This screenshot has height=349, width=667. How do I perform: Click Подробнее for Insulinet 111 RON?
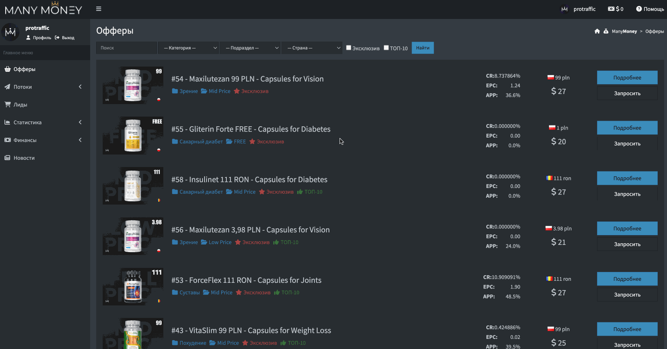(x=627, y=178)
